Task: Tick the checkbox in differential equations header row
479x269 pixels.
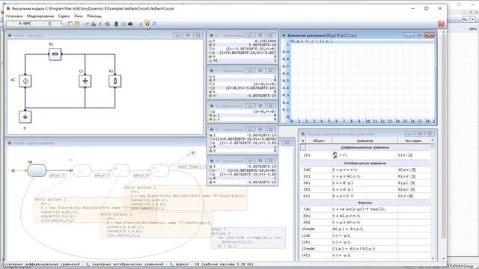Action: [303, 148]
